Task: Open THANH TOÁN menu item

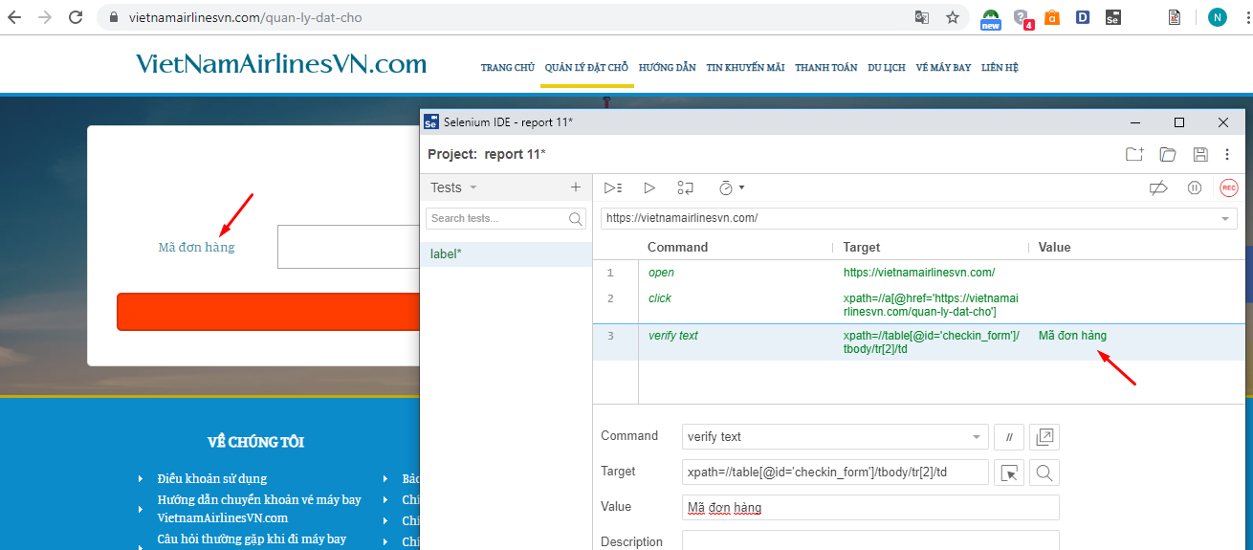Action: click(x=826, y=68)
